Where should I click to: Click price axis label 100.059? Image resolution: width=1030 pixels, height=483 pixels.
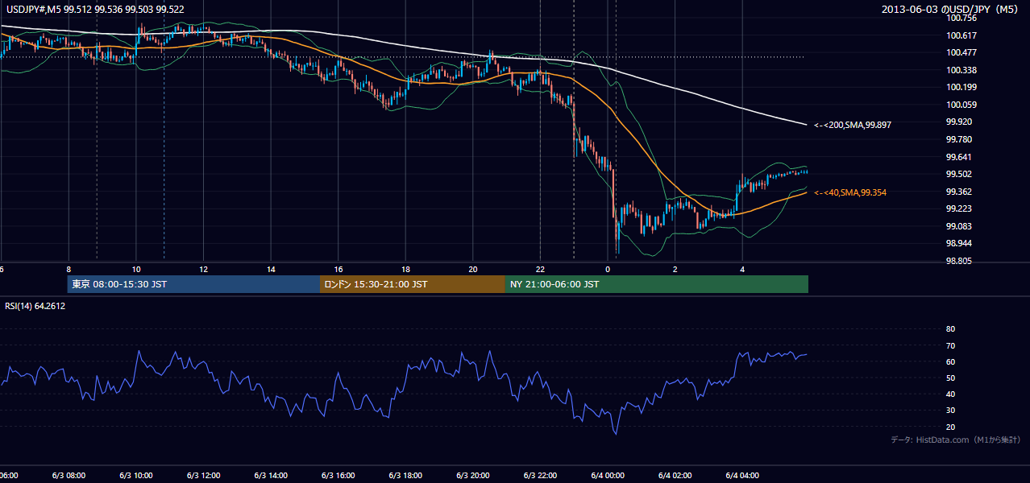tap(961, 105)
